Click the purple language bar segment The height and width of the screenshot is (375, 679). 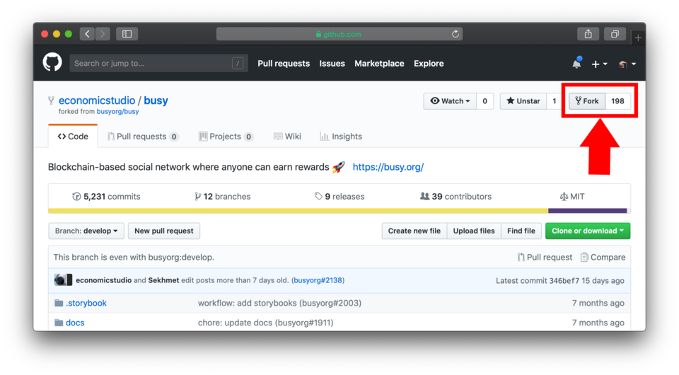[587, 210]
